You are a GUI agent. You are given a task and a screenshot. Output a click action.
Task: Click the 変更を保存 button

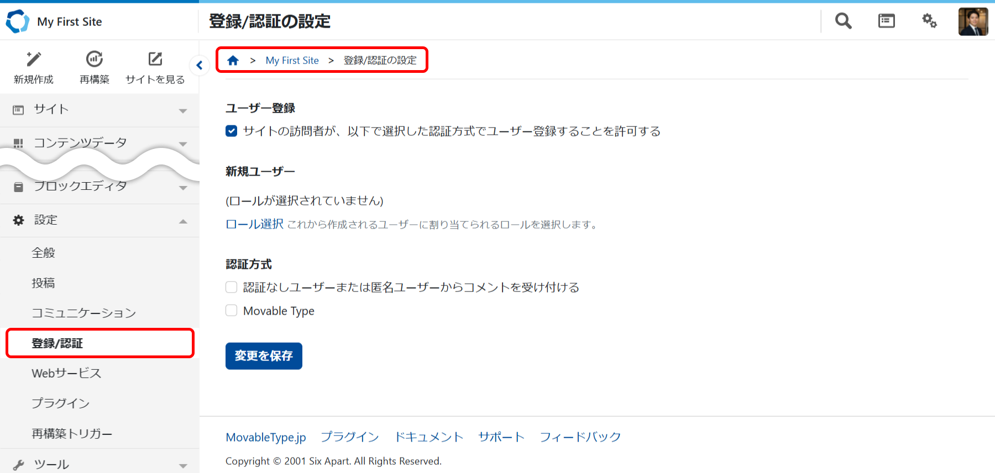coord(264,356)
